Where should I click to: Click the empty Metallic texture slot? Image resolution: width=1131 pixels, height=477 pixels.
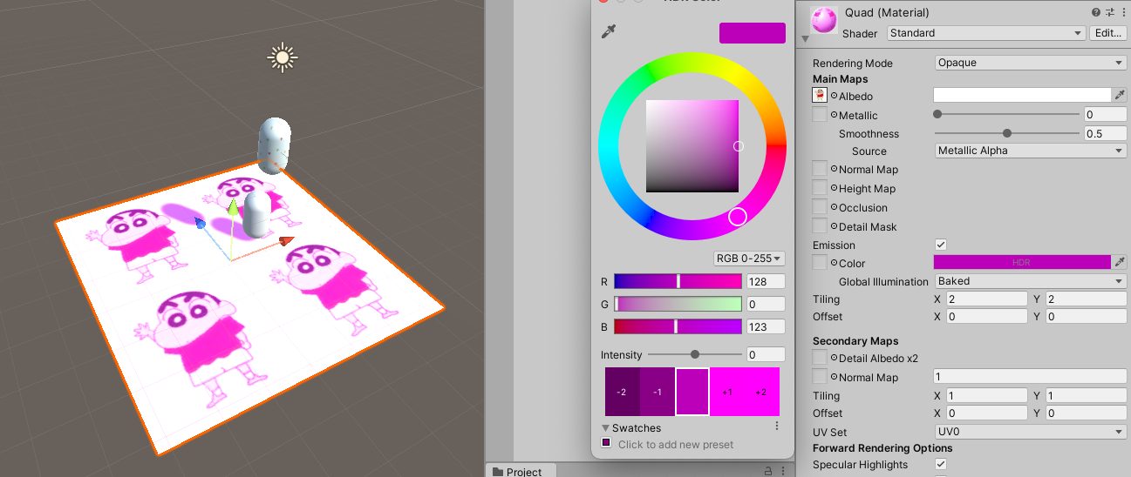820,115
